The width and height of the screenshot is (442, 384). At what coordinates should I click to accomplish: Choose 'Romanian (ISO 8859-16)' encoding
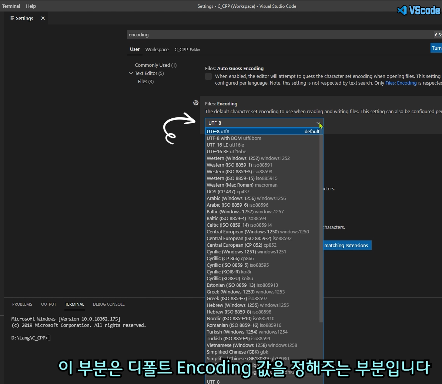coord(263,325)
